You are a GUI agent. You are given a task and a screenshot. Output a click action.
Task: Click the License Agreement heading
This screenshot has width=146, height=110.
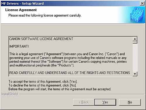(x=21, y=10)
